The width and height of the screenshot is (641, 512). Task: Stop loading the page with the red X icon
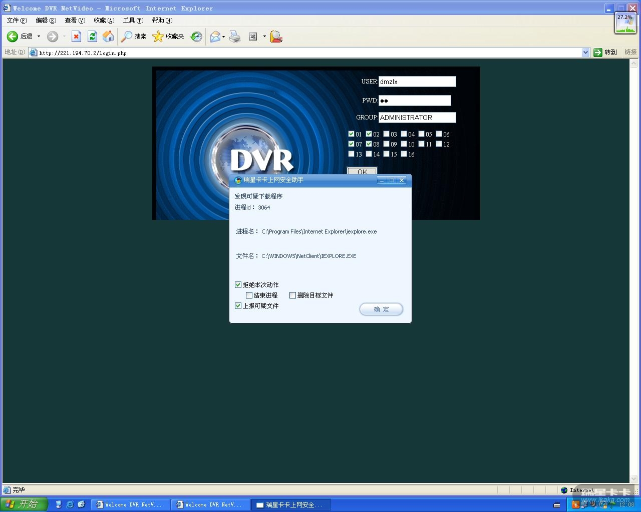(76, 36)
